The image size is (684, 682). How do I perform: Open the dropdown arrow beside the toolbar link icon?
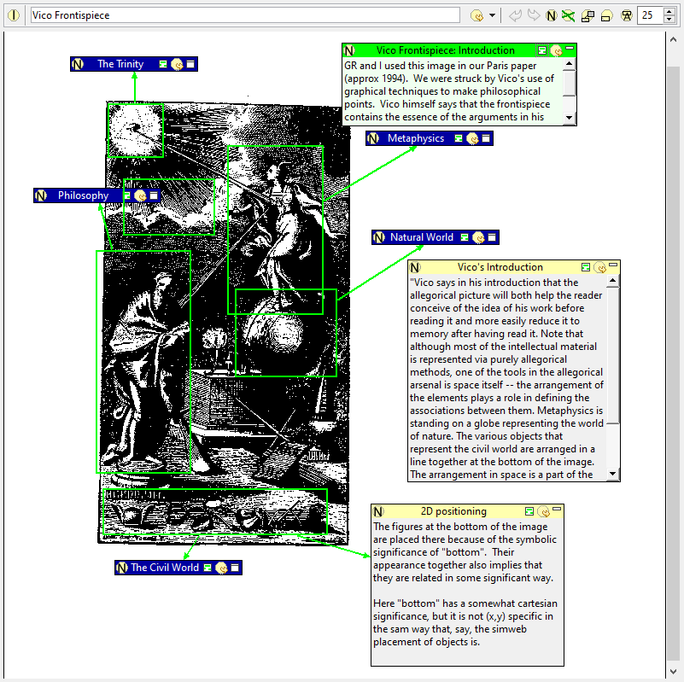click(493, 15)
